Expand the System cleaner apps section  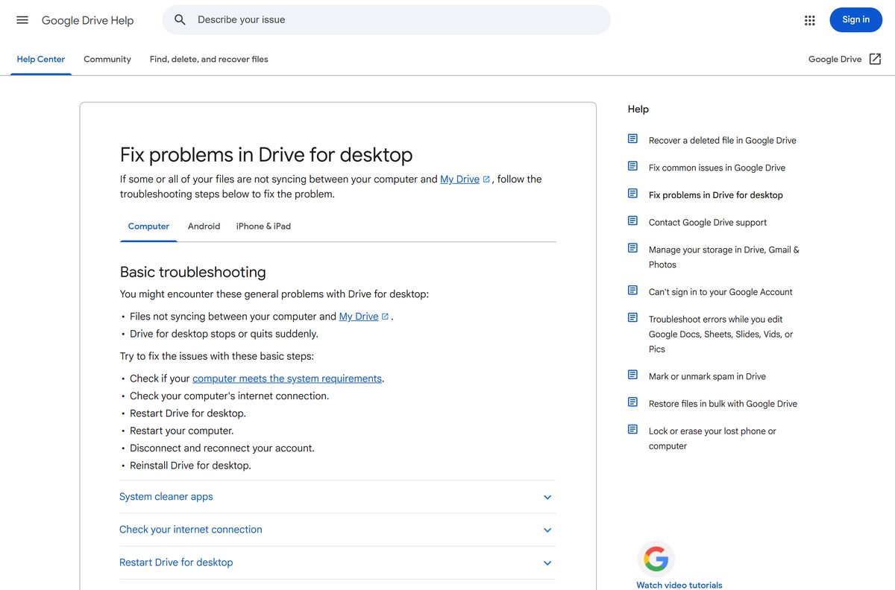tap(337, 497)
